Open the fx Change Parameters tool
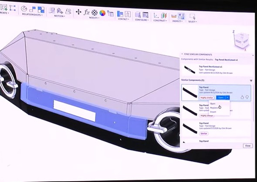Viewport: 257px width, 182px height. 87,13
